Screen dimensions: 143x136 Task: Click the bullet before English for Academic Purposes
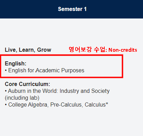pyautogui.click(x=6, y=71)
